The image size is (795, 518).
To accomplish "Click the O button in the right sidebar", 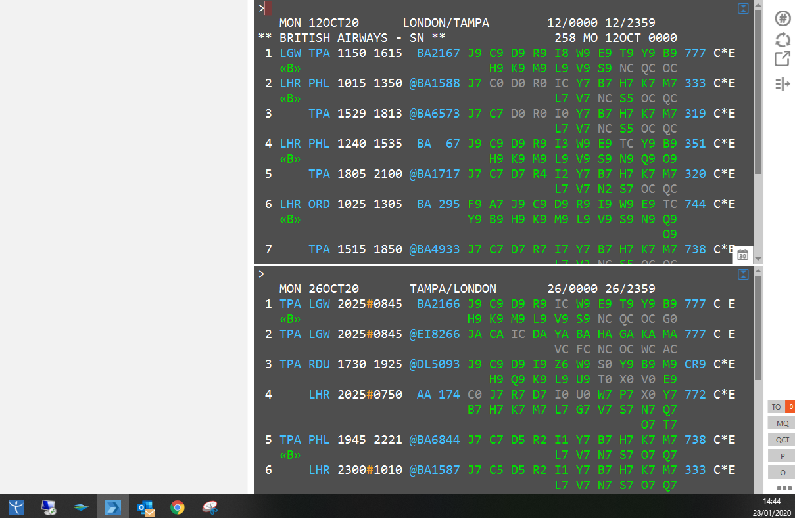I will pyautogui.click(x=782, y=473).
